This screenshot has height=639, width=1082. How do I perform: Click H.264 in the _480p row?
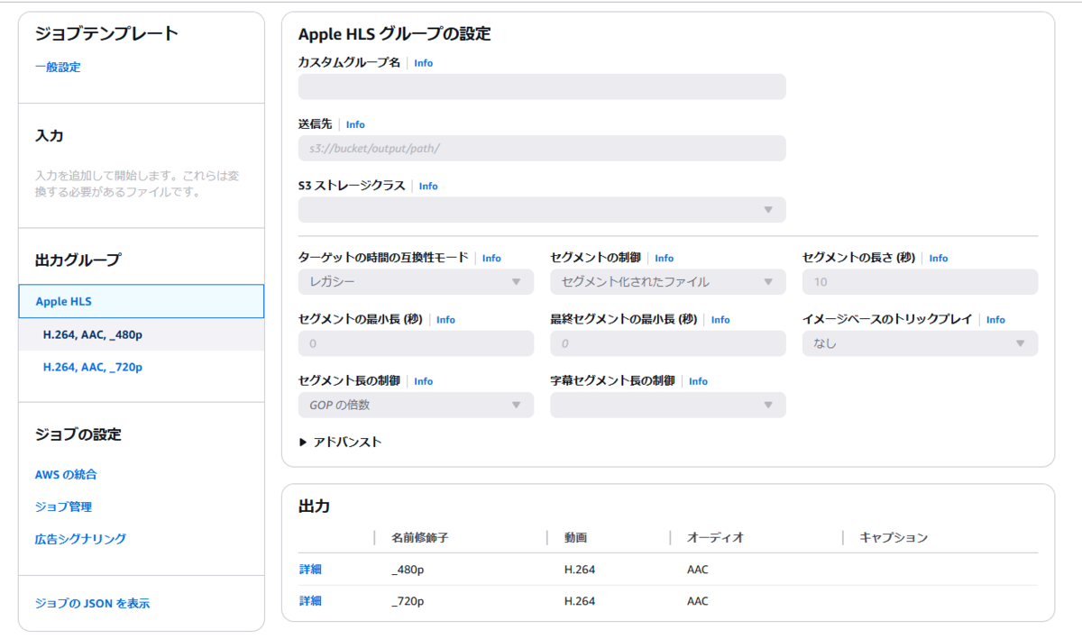point(580,569)
